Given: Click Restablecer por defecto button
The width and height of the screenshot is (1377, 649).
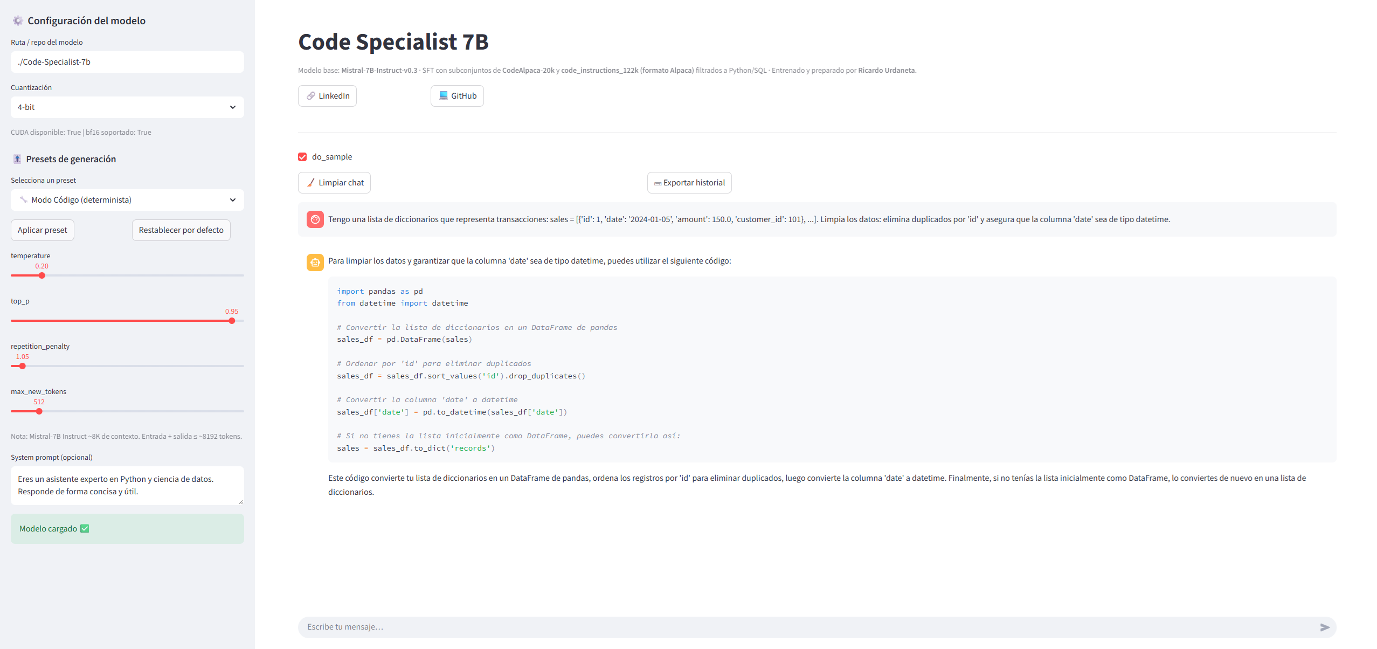Looking at the screenshot, I should [181, 230].
